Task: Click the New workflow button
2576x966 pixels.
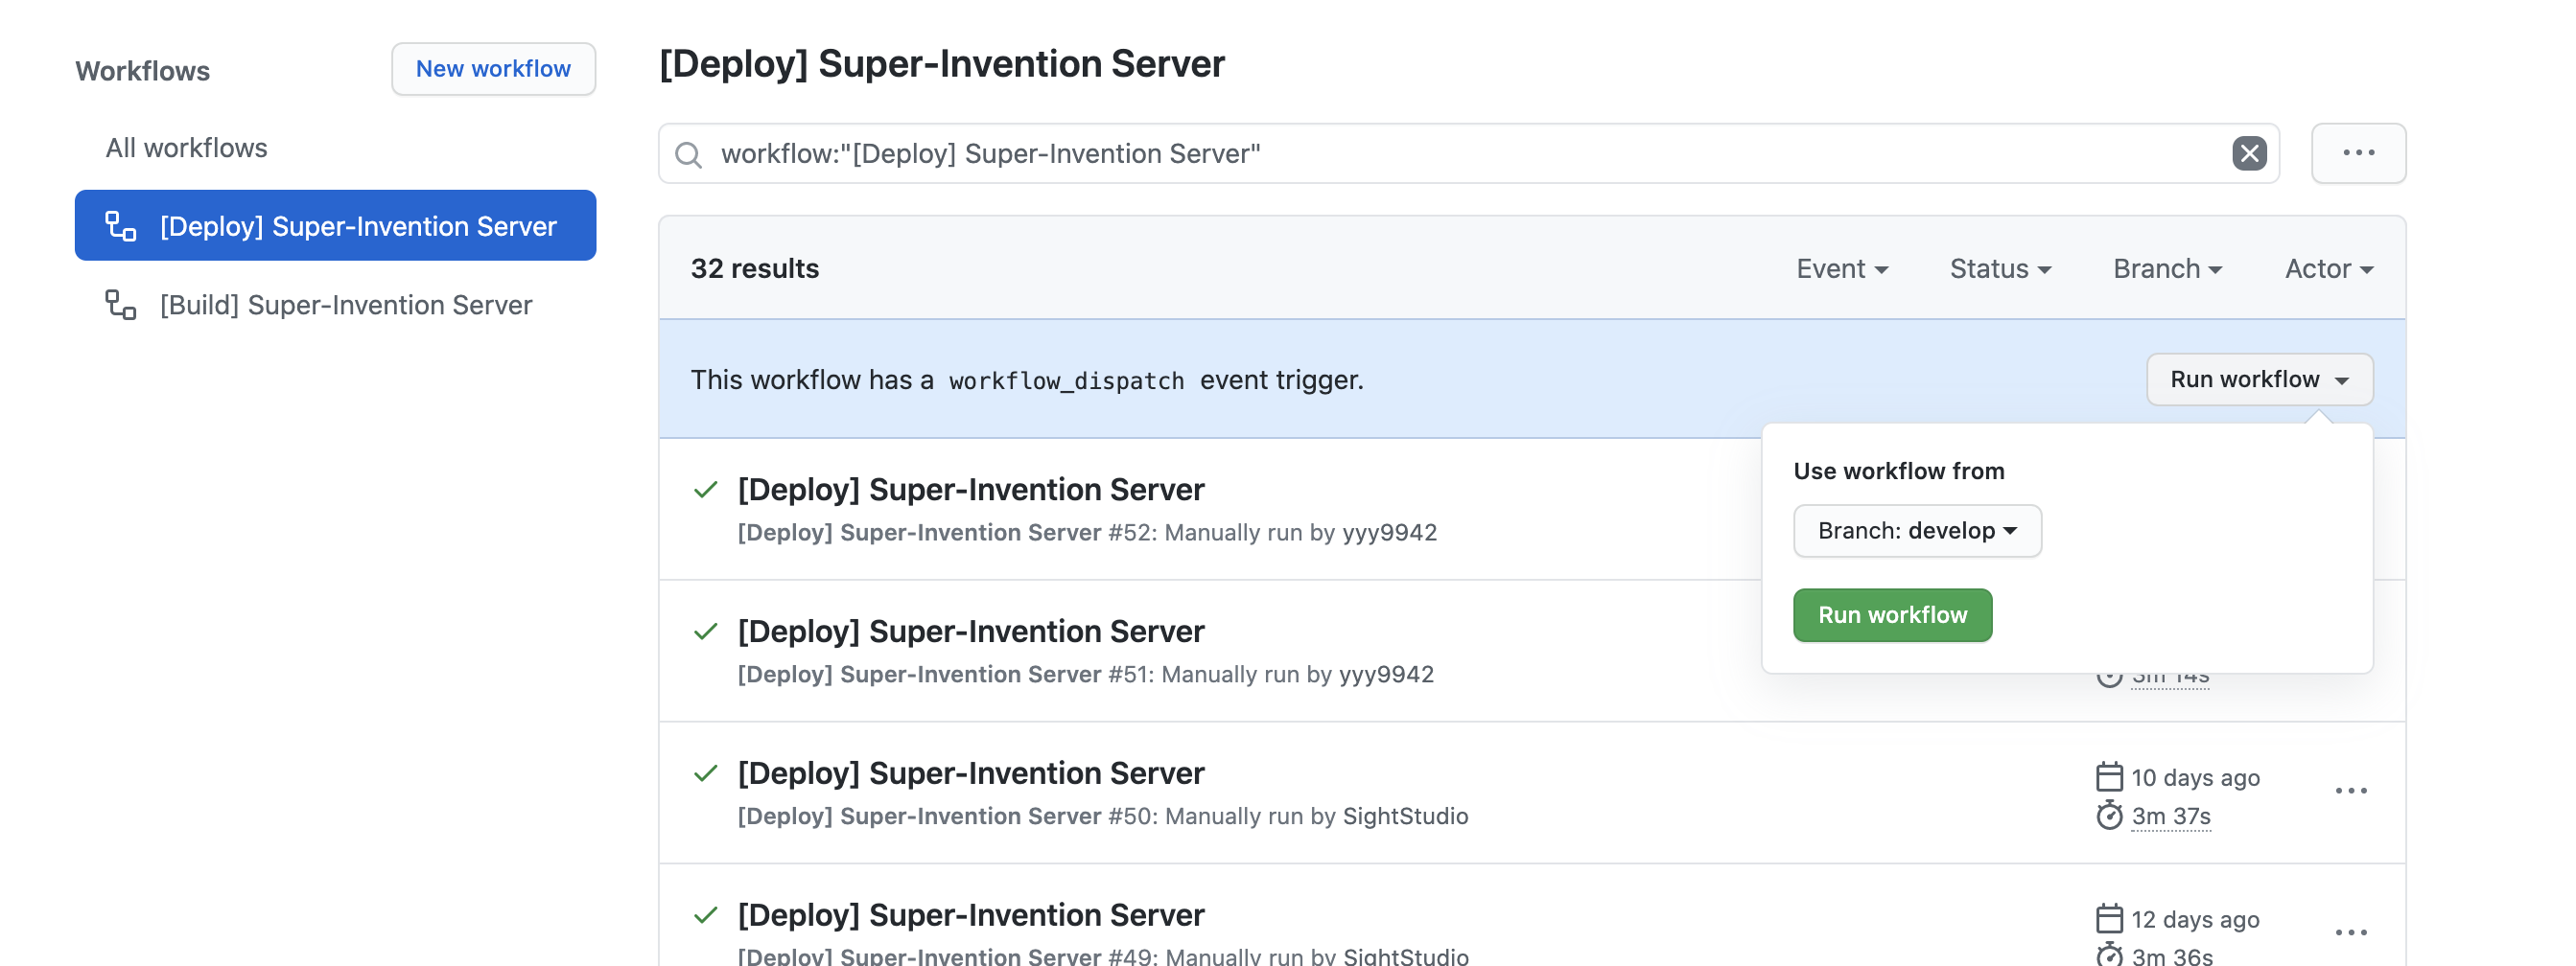Action: pos(493,69)
